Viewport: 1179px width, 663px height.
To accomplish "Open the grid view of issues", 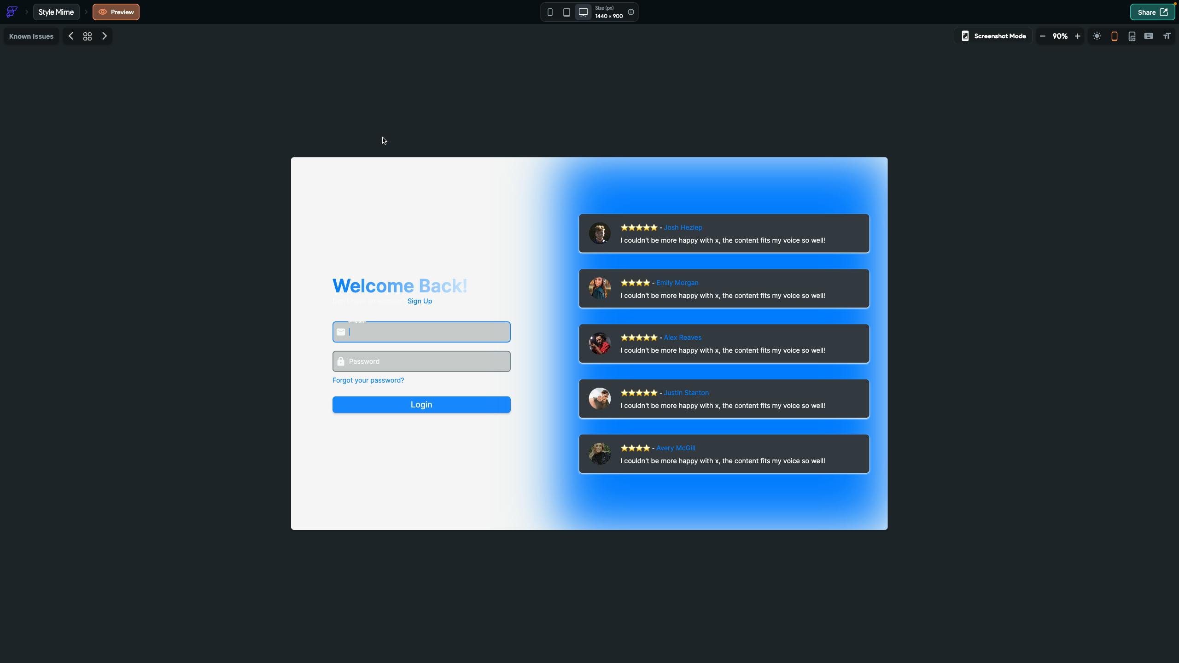I will 88,36.
